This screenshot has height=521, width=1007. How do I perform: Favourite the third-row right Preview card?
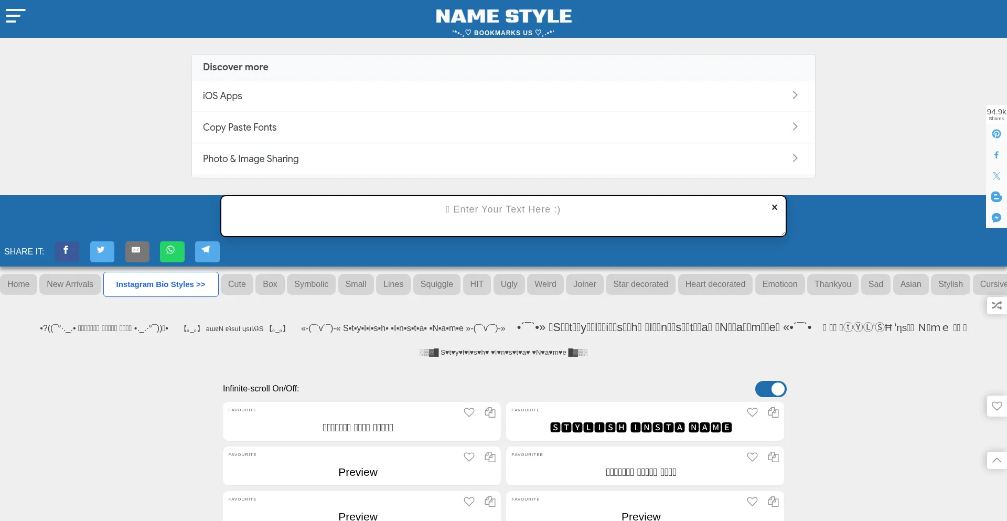coord(752,502)
